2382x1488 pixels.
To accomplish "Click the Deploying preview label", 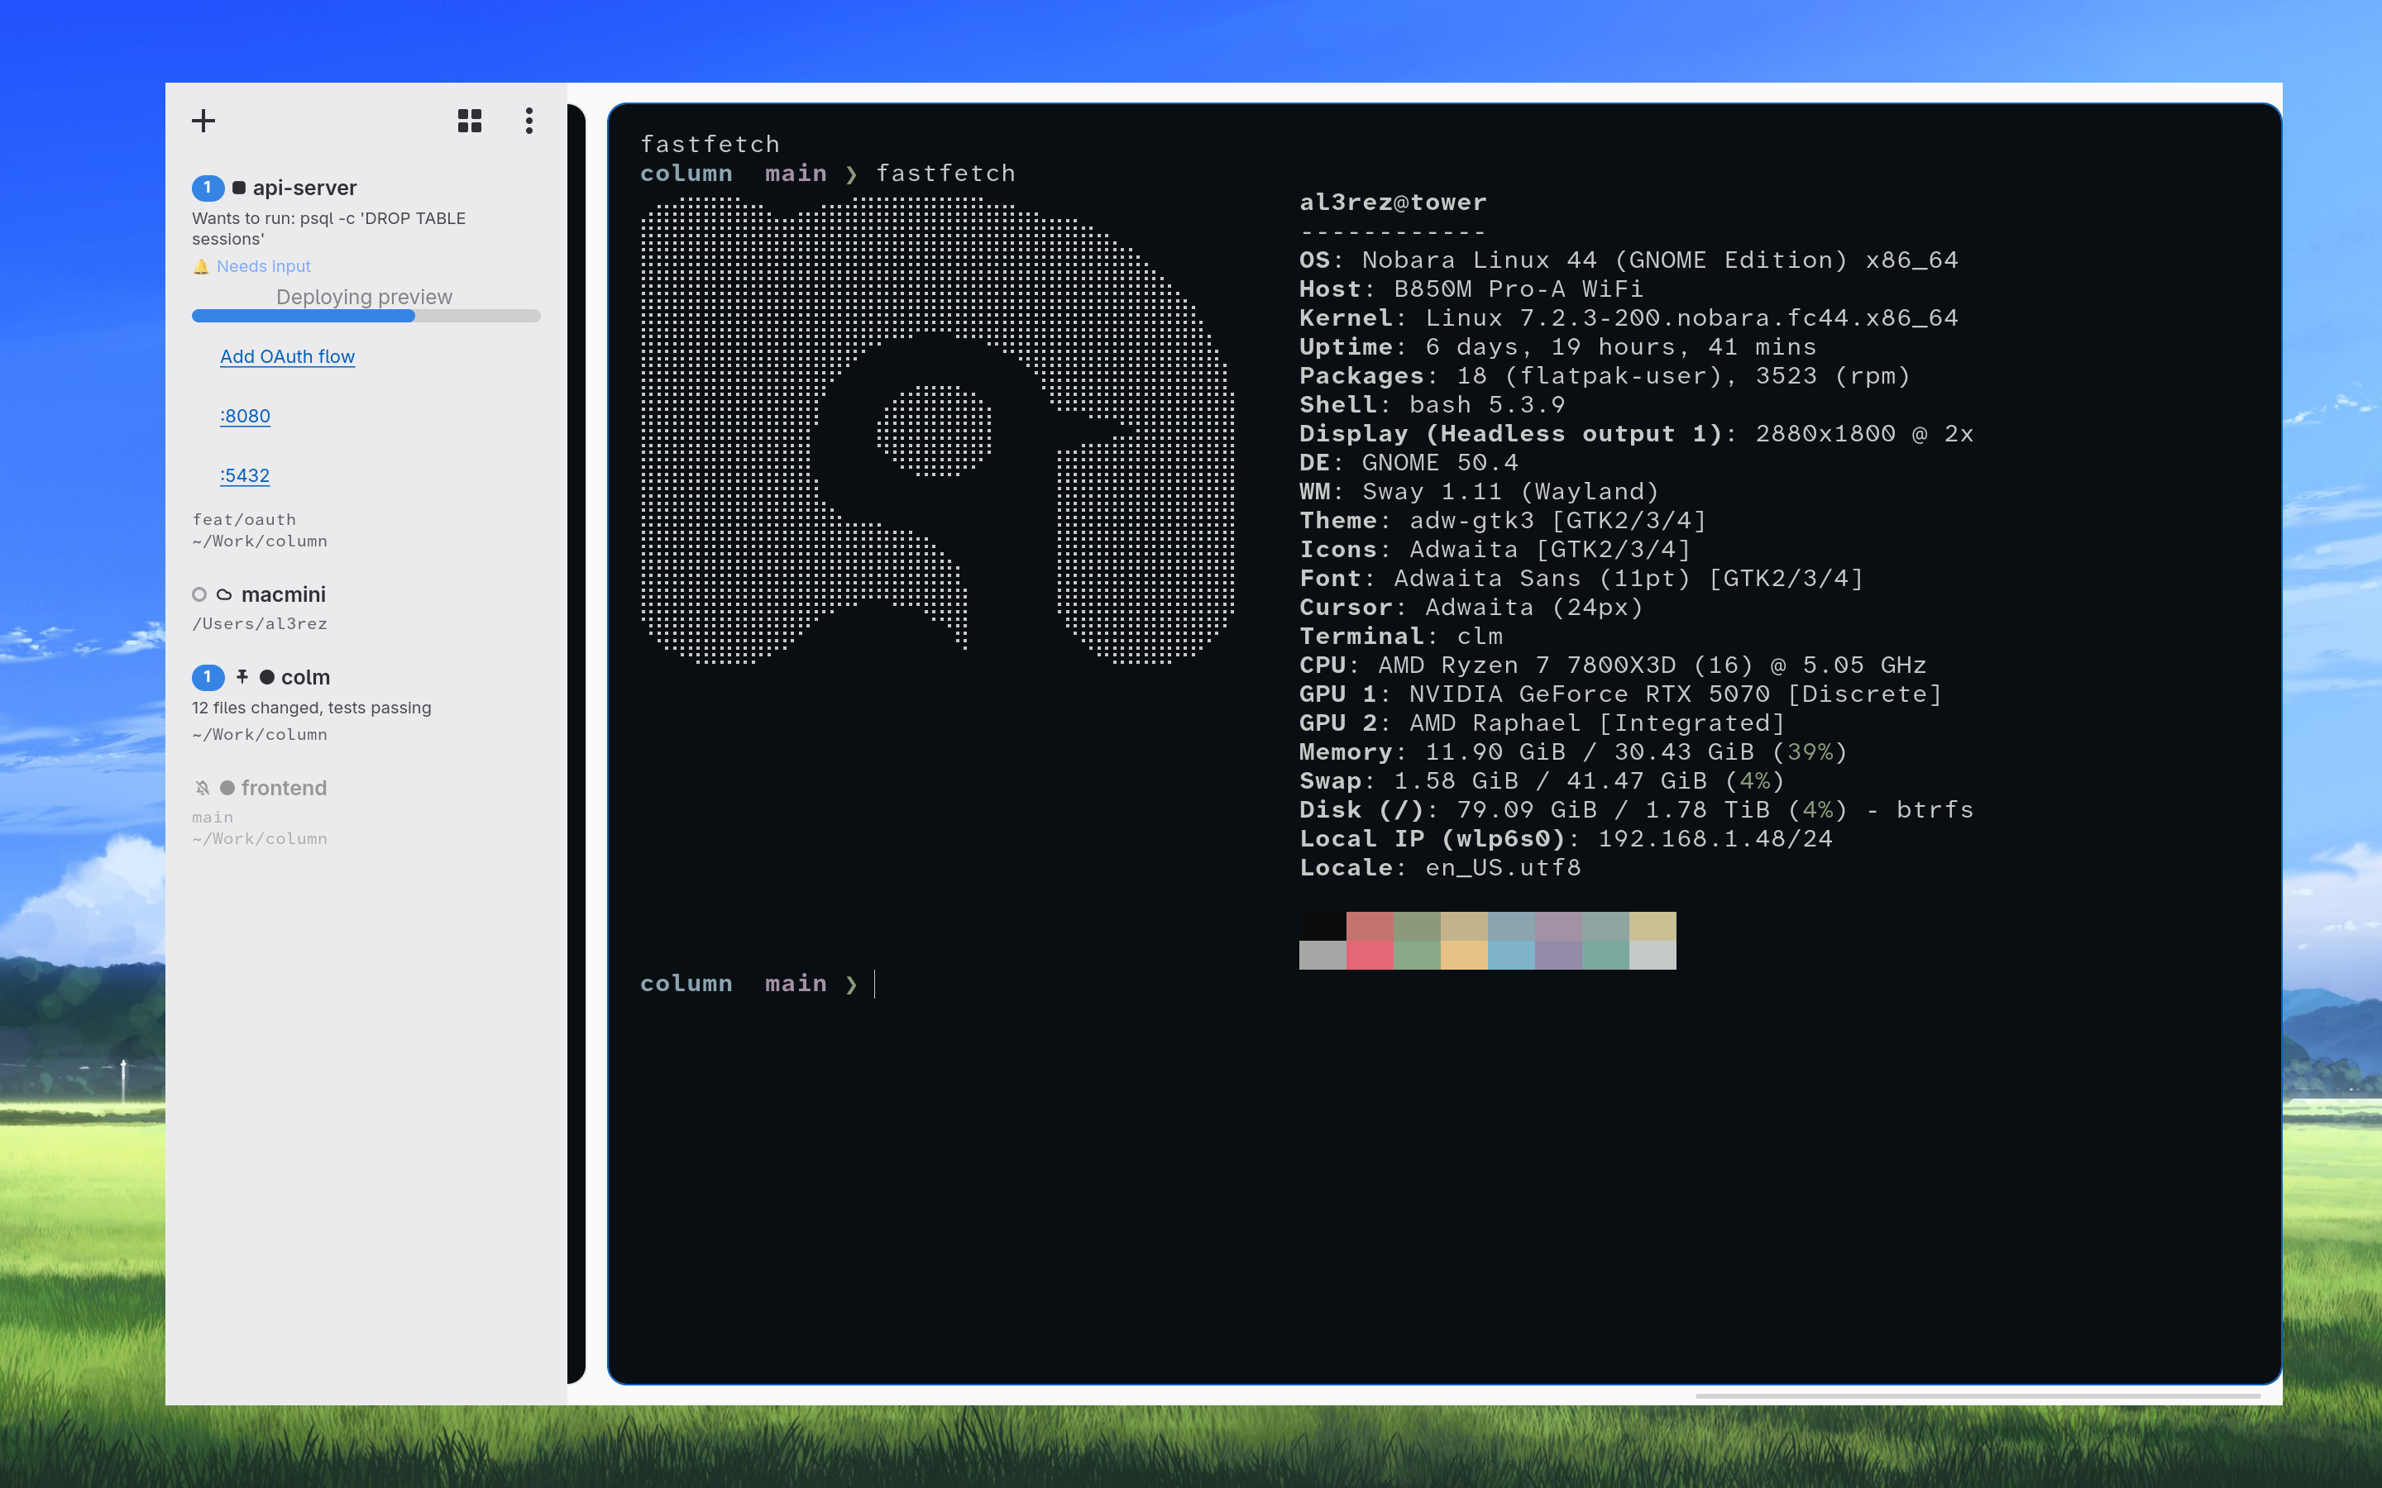I will tap(364, 296).
